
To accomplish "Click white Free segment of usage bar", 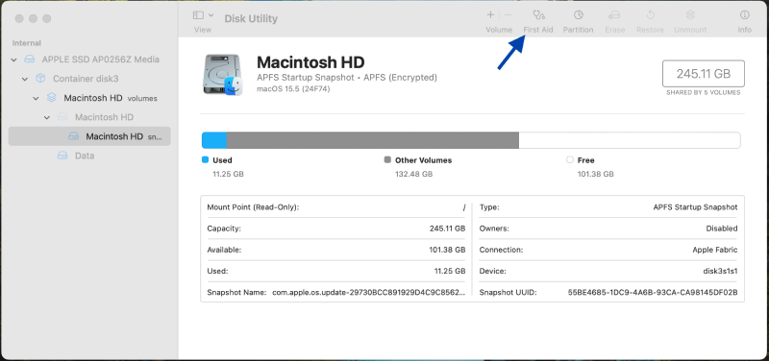I will coord(630,140).
